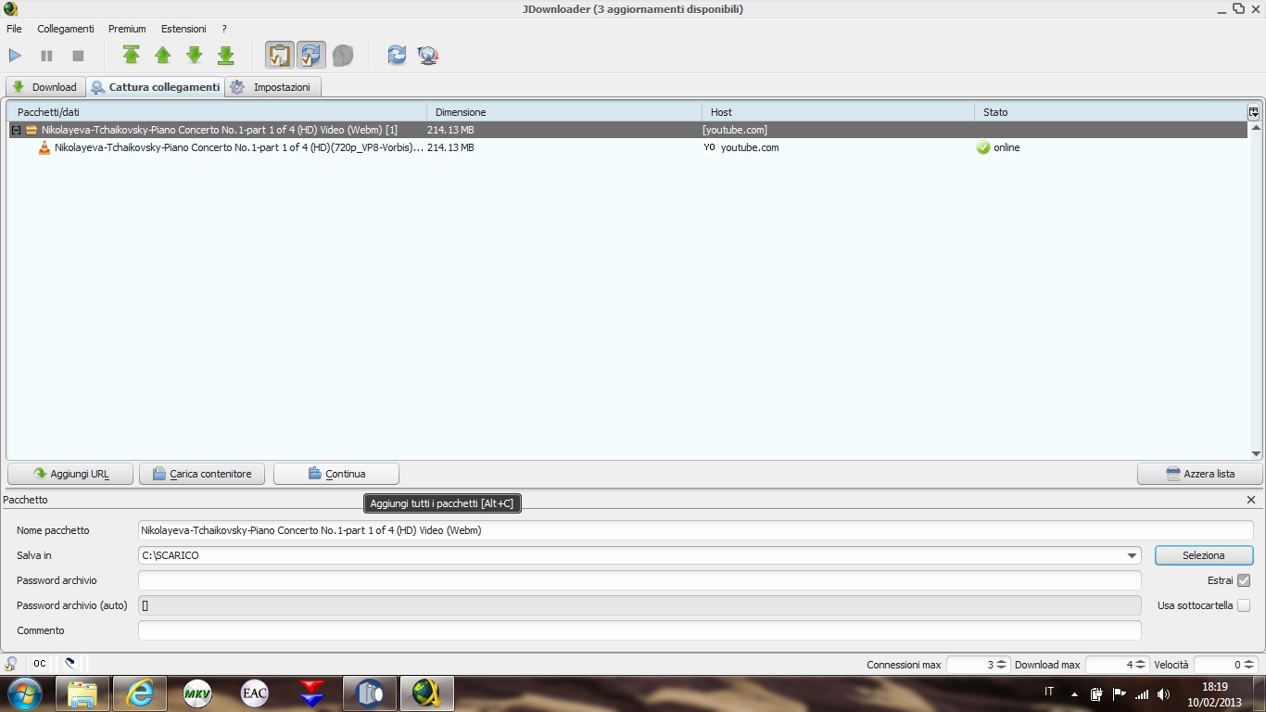
Task: Click the blue reconnect arrows icon
Action: point(397,56)
